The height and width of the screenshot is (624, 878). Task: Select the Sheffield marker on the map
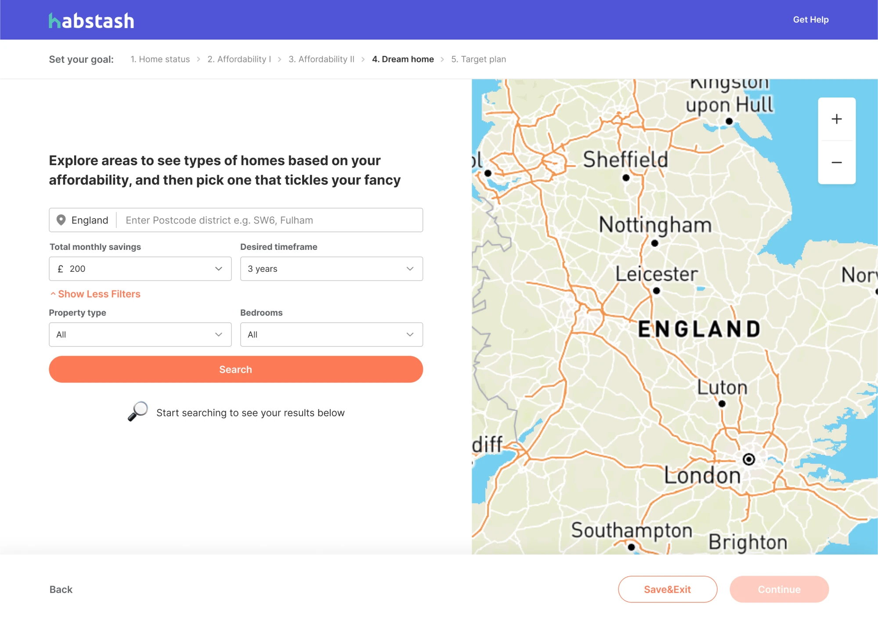pyautogui.click(x=625, y=177)
